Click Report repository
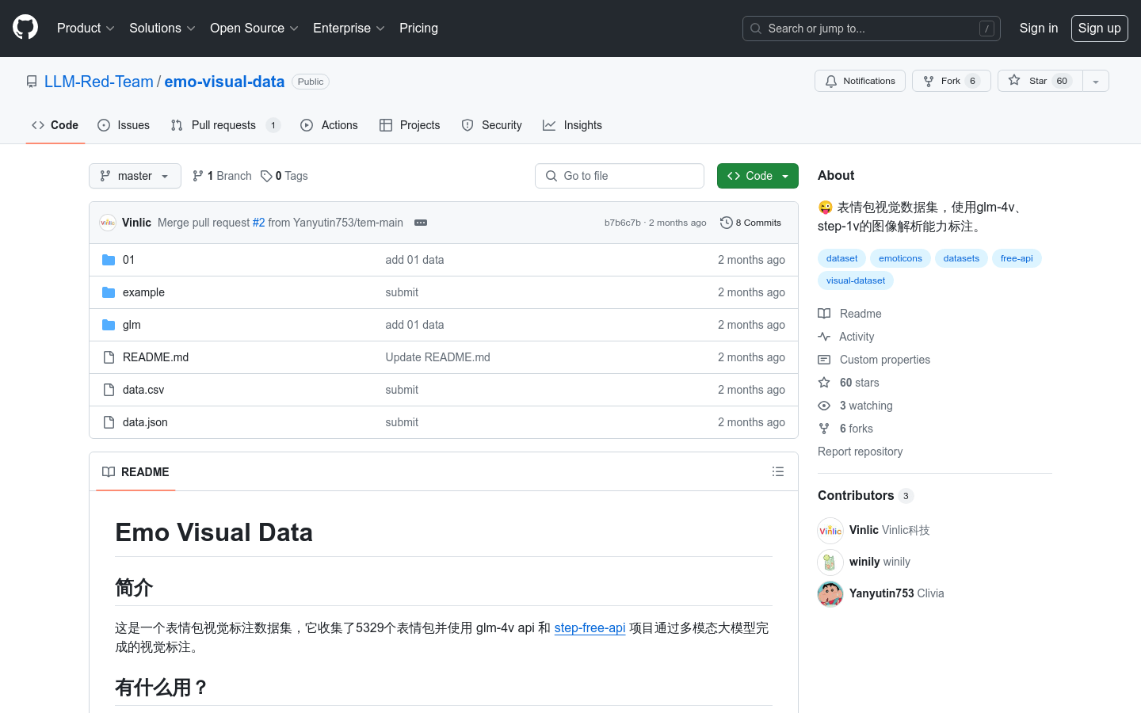Screen dimensions: 1141x713 [860, 452]
